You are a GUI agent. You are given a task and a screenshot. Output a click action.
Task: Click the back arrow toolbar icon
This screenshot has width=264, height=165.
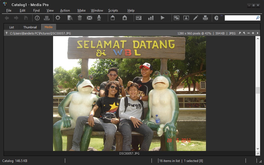[7, 18]
